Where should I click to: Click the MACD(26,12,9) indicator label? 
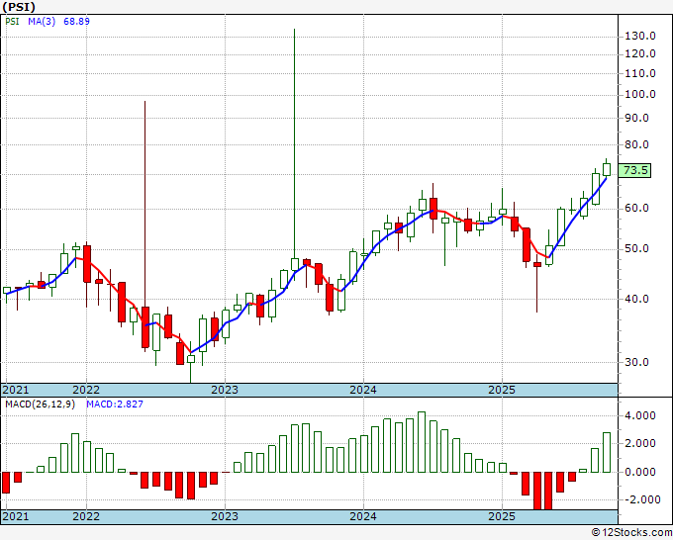tap(40, 405)
